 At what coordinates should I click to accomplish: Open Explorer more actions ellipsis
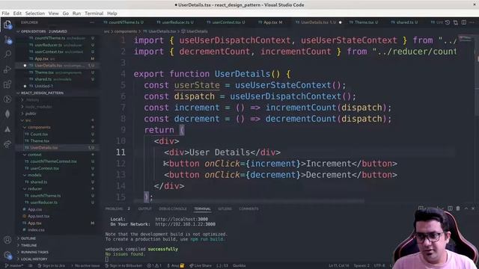(92, 22)
